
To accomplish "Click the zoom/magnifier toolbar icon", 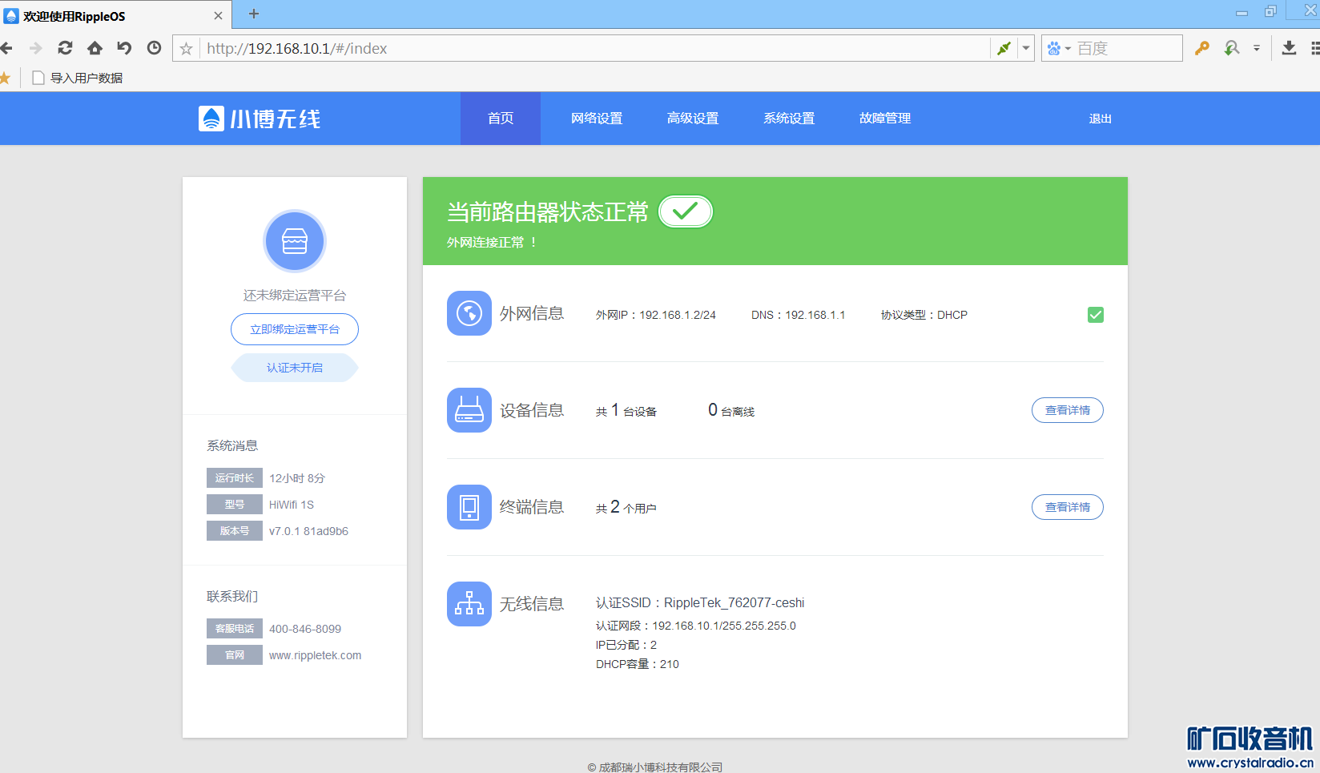I will click(x=1232, y=48).
